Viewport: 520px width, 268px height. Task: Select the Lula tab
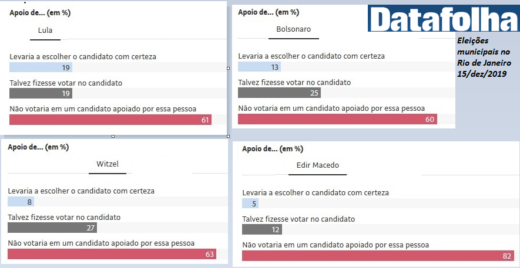coord(45,31)
